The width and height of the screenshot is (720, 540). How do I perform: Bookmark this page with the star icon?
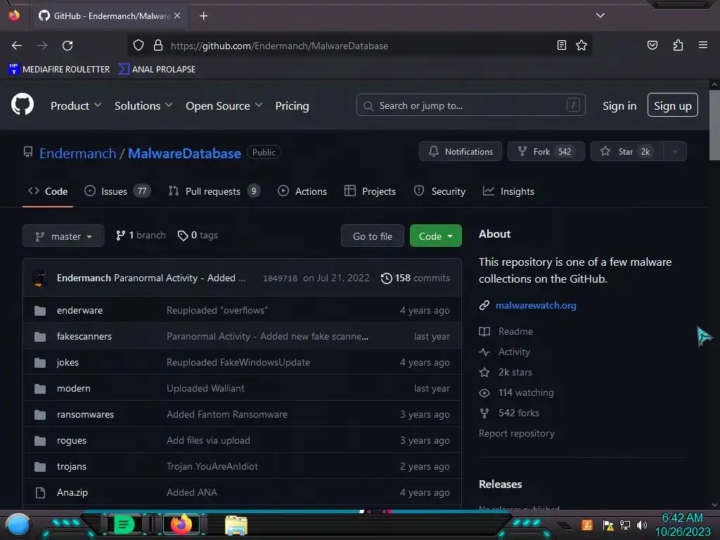pyautogui.click(x=581, y=45)
